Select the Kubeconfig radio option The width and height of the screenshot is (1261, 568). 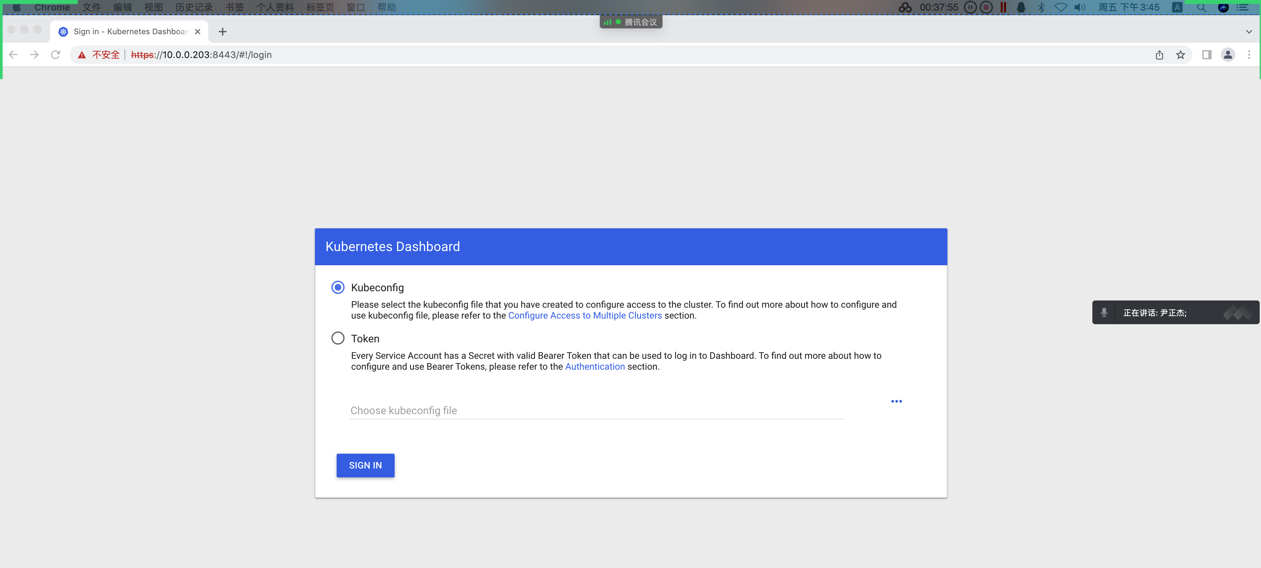[338, 287]
